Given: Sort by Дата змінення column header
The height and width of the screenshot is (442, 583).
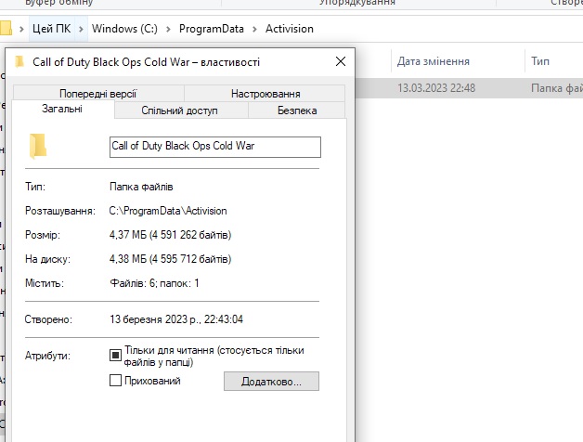Looking at the screenshot, I should click(x=434, y=61).
